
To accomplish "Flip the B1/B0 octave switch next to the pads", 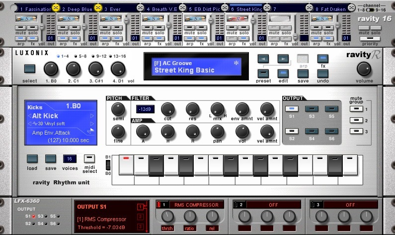I will pos(108,165).
